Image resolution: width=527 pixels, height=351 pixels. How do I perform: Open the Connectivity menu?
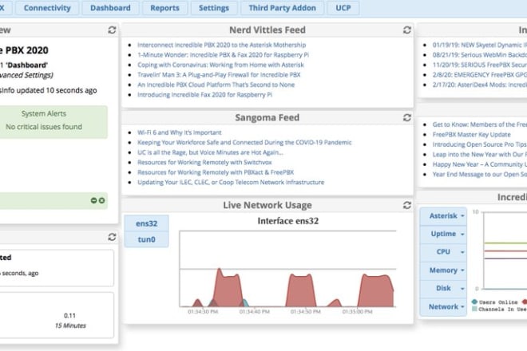[47, 8]
